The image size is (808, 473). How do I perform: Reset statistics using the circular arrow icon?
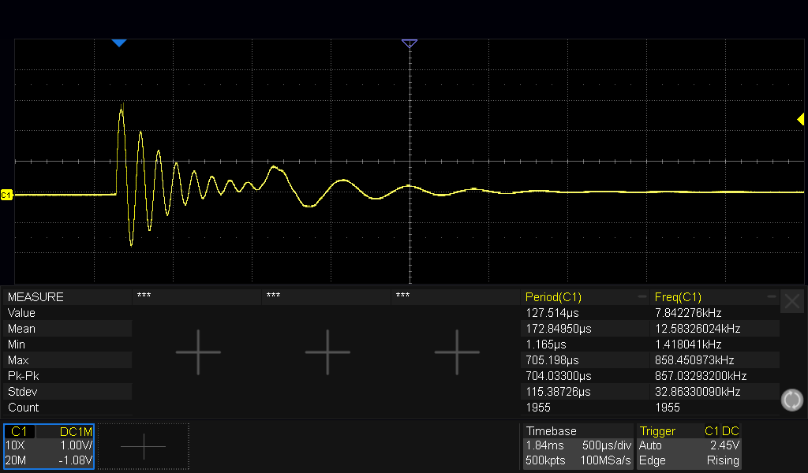click(791, 400)
